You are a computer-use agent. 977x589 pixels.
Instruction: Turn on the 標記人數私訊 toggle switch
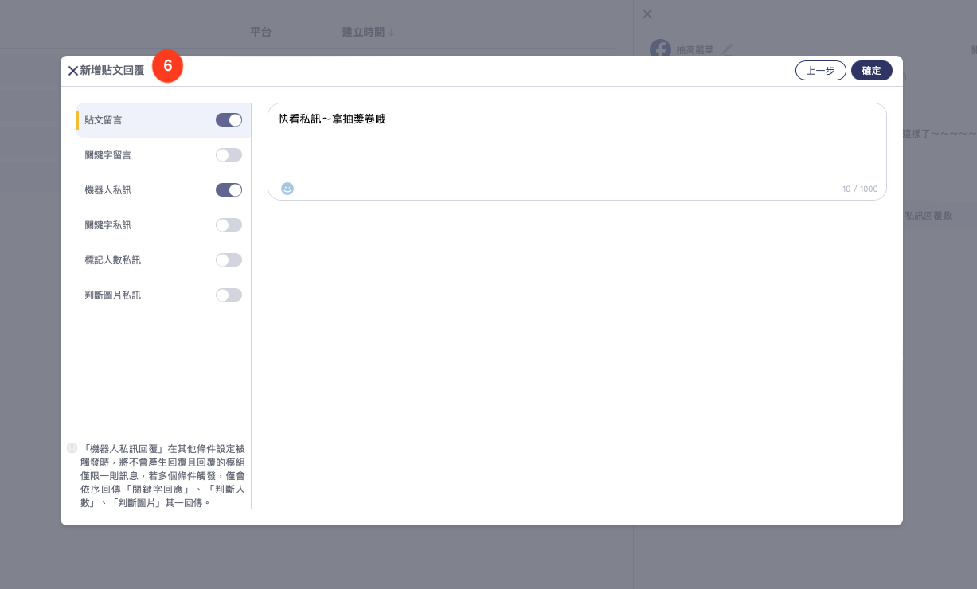point(229,260)
